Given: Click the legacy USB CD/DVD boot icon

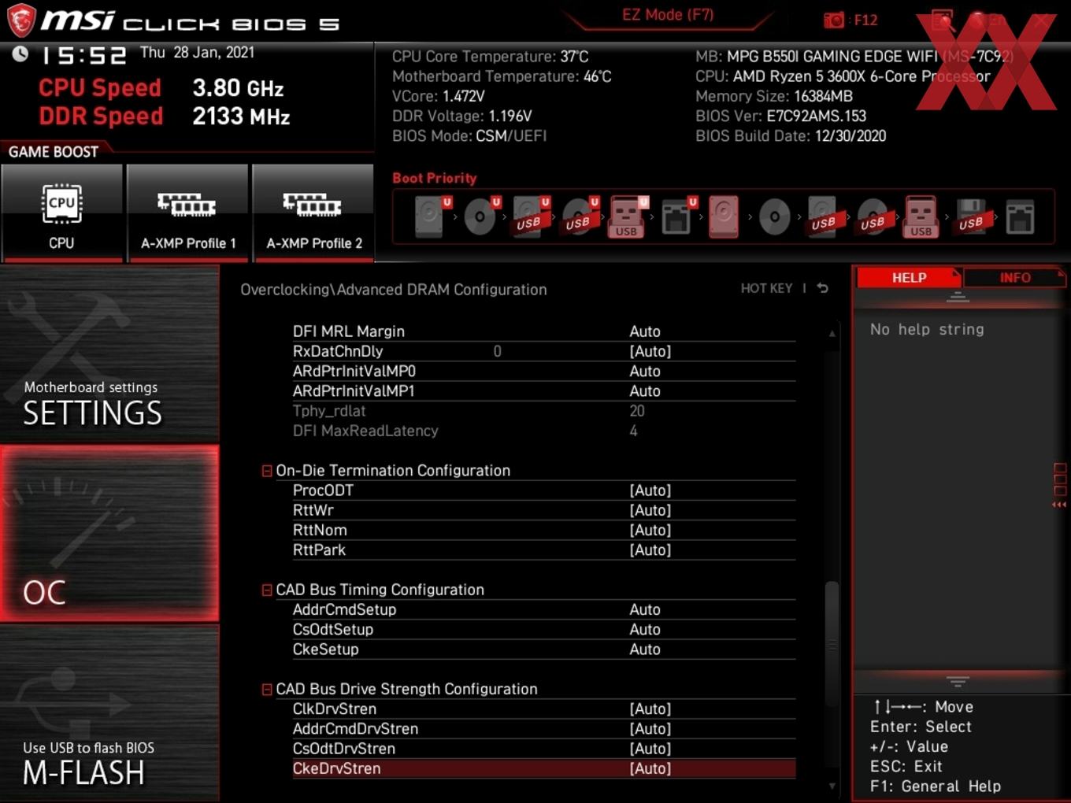Looking at the screenshot, I should click(x=873, y=216).
